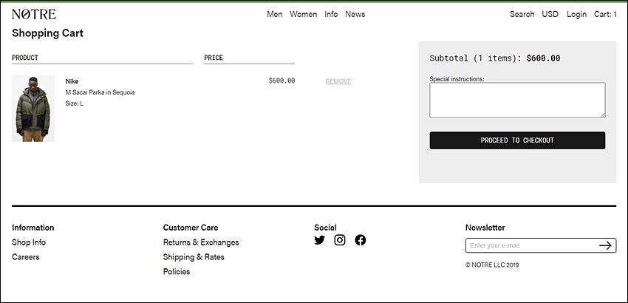Open the parka product thumbnail
628x303 pixels.
pyautogui.click(x=33, y=109)
